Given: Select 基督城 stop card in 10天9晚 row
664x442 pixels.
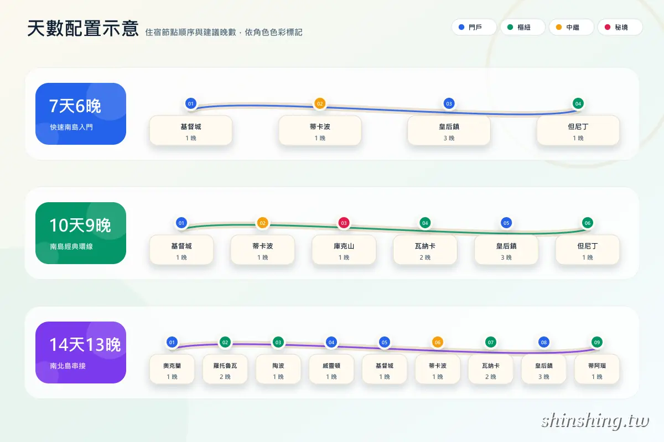Looking at the screenshot, I should pos(181,250).
